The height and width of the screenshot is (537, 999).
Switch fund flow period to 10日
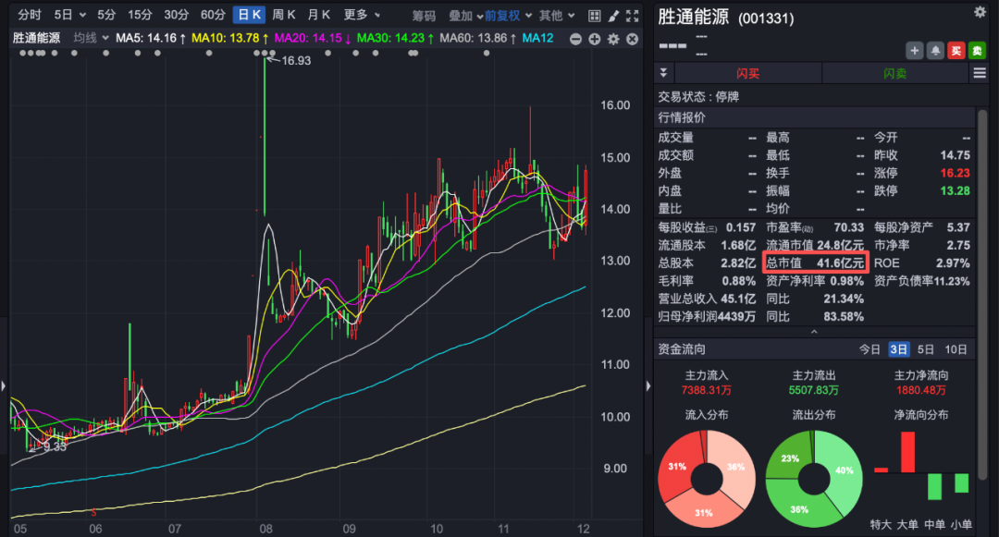click(x=956, y=349)
